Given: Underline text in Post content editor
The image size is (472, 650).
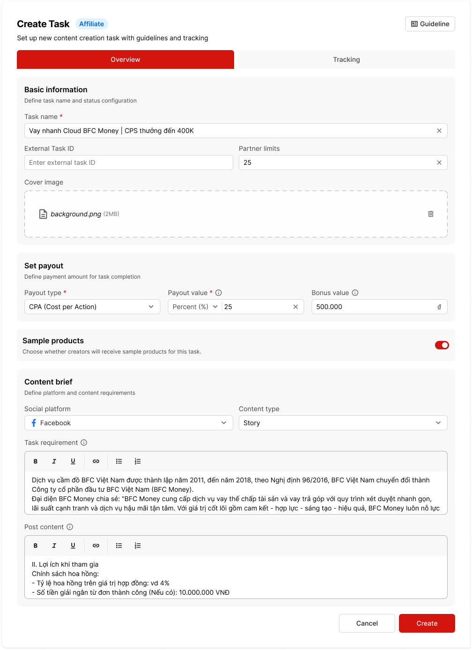Looking at the screenshot, I should (x=73, y=546).
